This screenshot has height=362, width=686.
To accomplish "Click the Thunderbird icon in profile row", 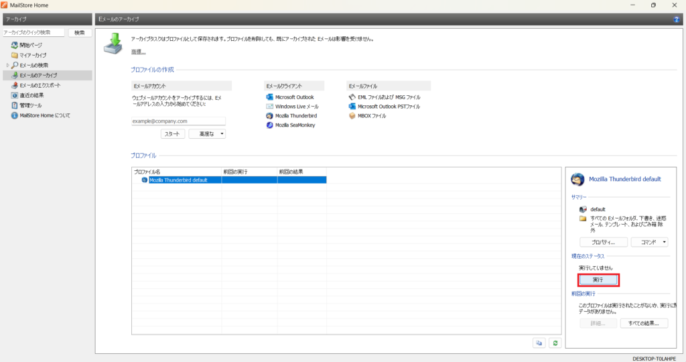I will point(145,180).
